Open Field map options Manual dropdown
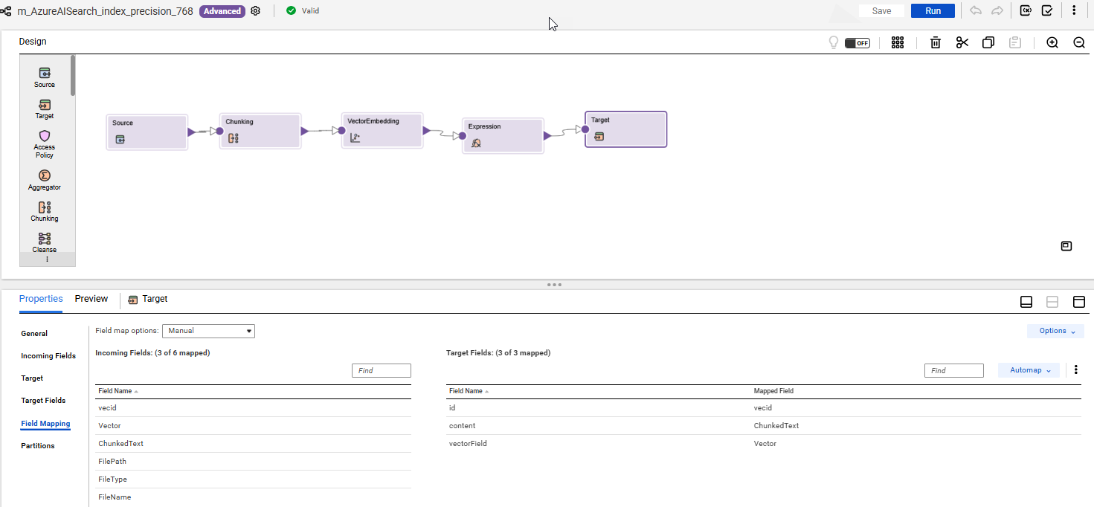 coord(208,331)
